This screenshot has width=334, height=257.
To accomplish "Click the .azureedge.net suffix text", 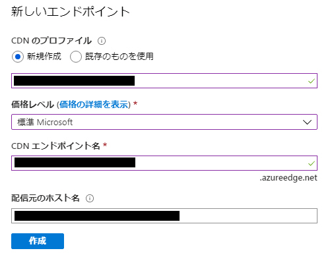I will coord(288,178).
